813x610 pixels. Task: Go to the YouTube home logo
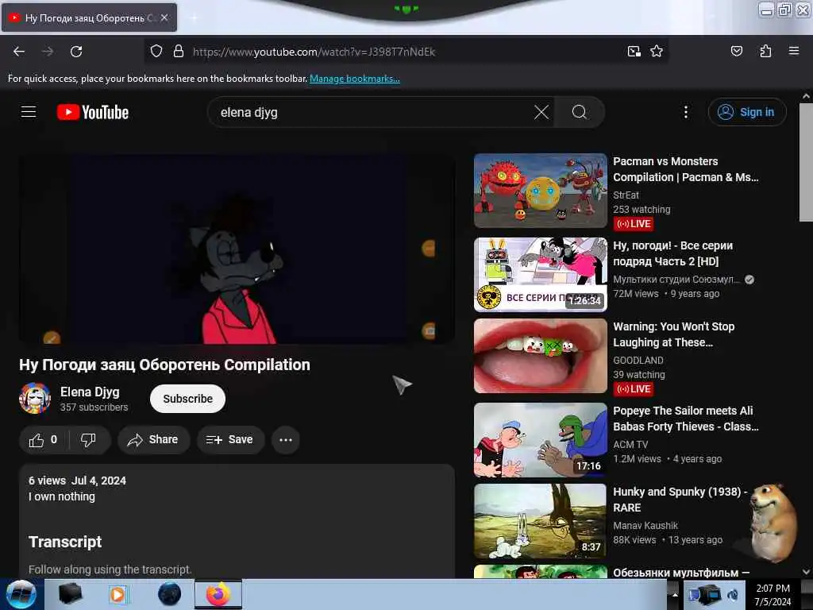[x=93, y=112]
